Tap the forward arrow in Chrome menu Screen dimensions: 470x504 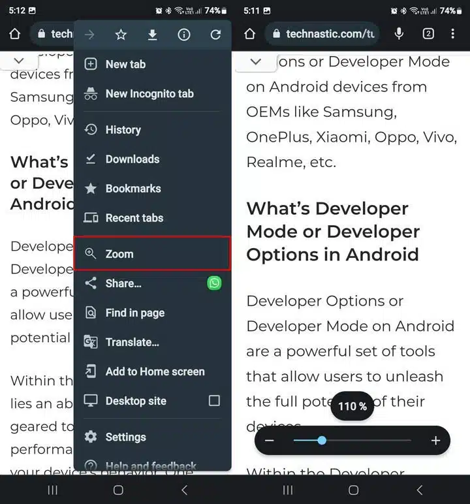[89, 35]
